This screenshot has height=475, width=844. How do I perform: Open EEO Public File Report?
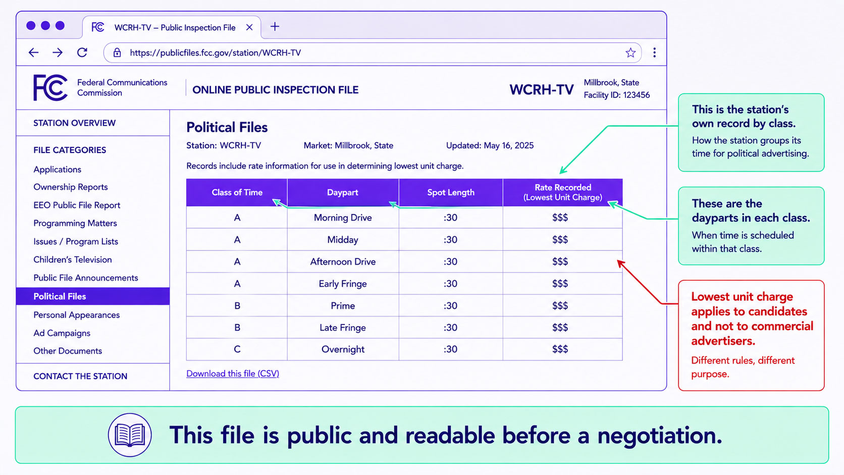coord(77,205)
